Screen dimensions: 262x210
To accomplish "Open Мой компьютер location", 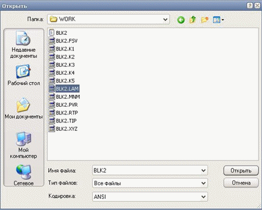I will point(24,145).
